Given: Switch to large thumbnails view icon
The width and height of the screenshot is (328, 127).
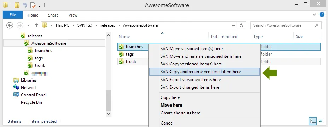Looking at the screenshot, I should 321,121.
